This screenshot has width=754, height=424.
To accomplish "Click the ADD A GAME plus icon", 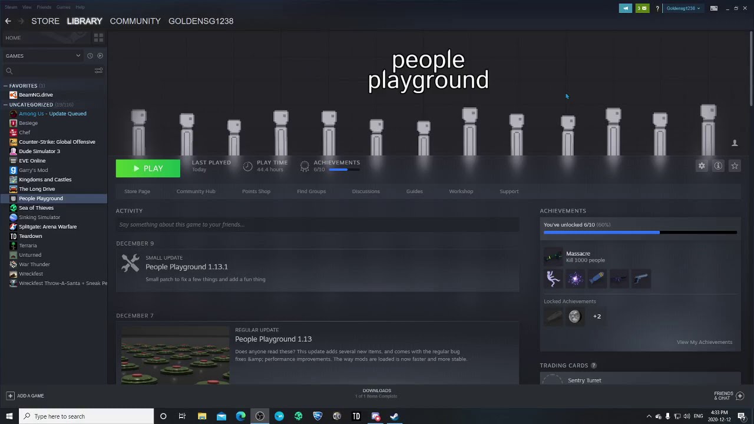I will (x=10, y=396).
